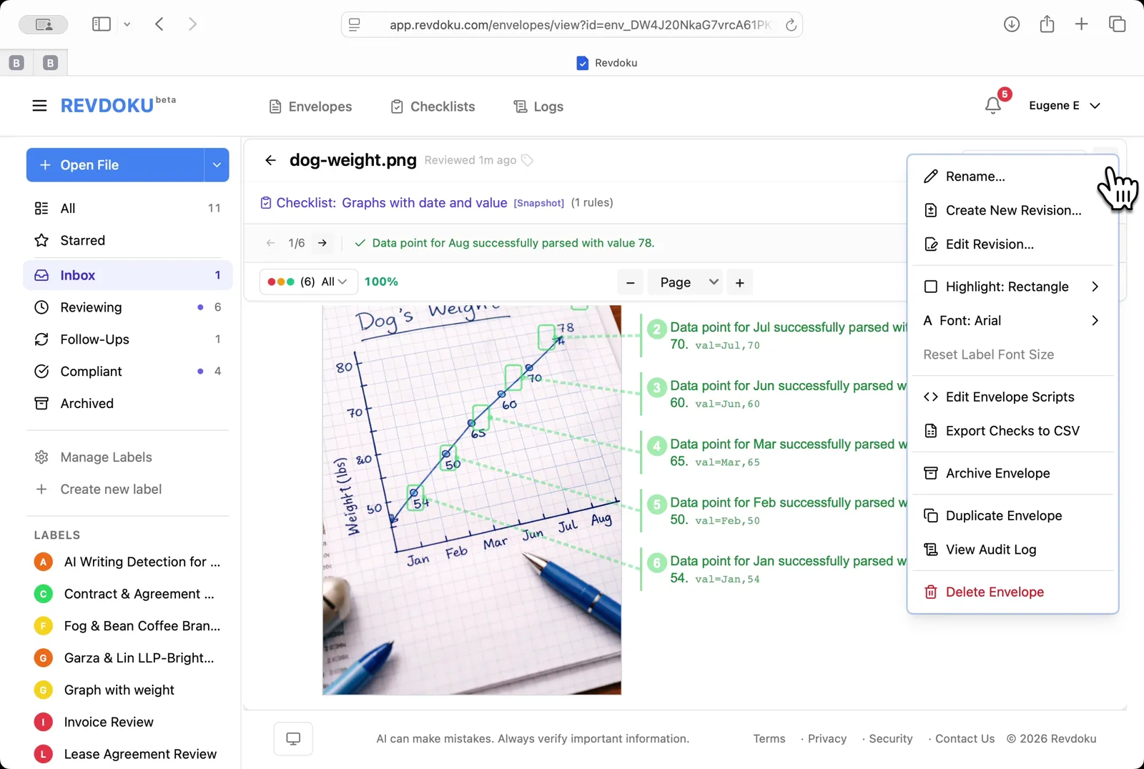Screen dimensions: 1144x769
Task: Click the dog weight graph image
Action: point(471,500)
